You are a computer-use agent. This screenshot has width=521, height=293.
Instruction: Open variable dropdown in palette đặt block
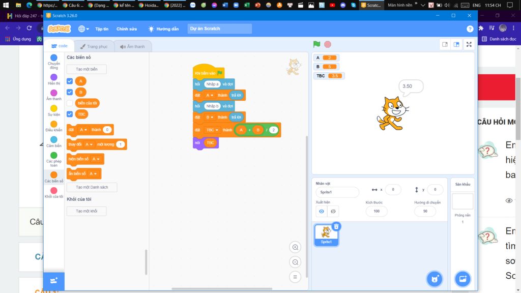click(x=83, y=130)
